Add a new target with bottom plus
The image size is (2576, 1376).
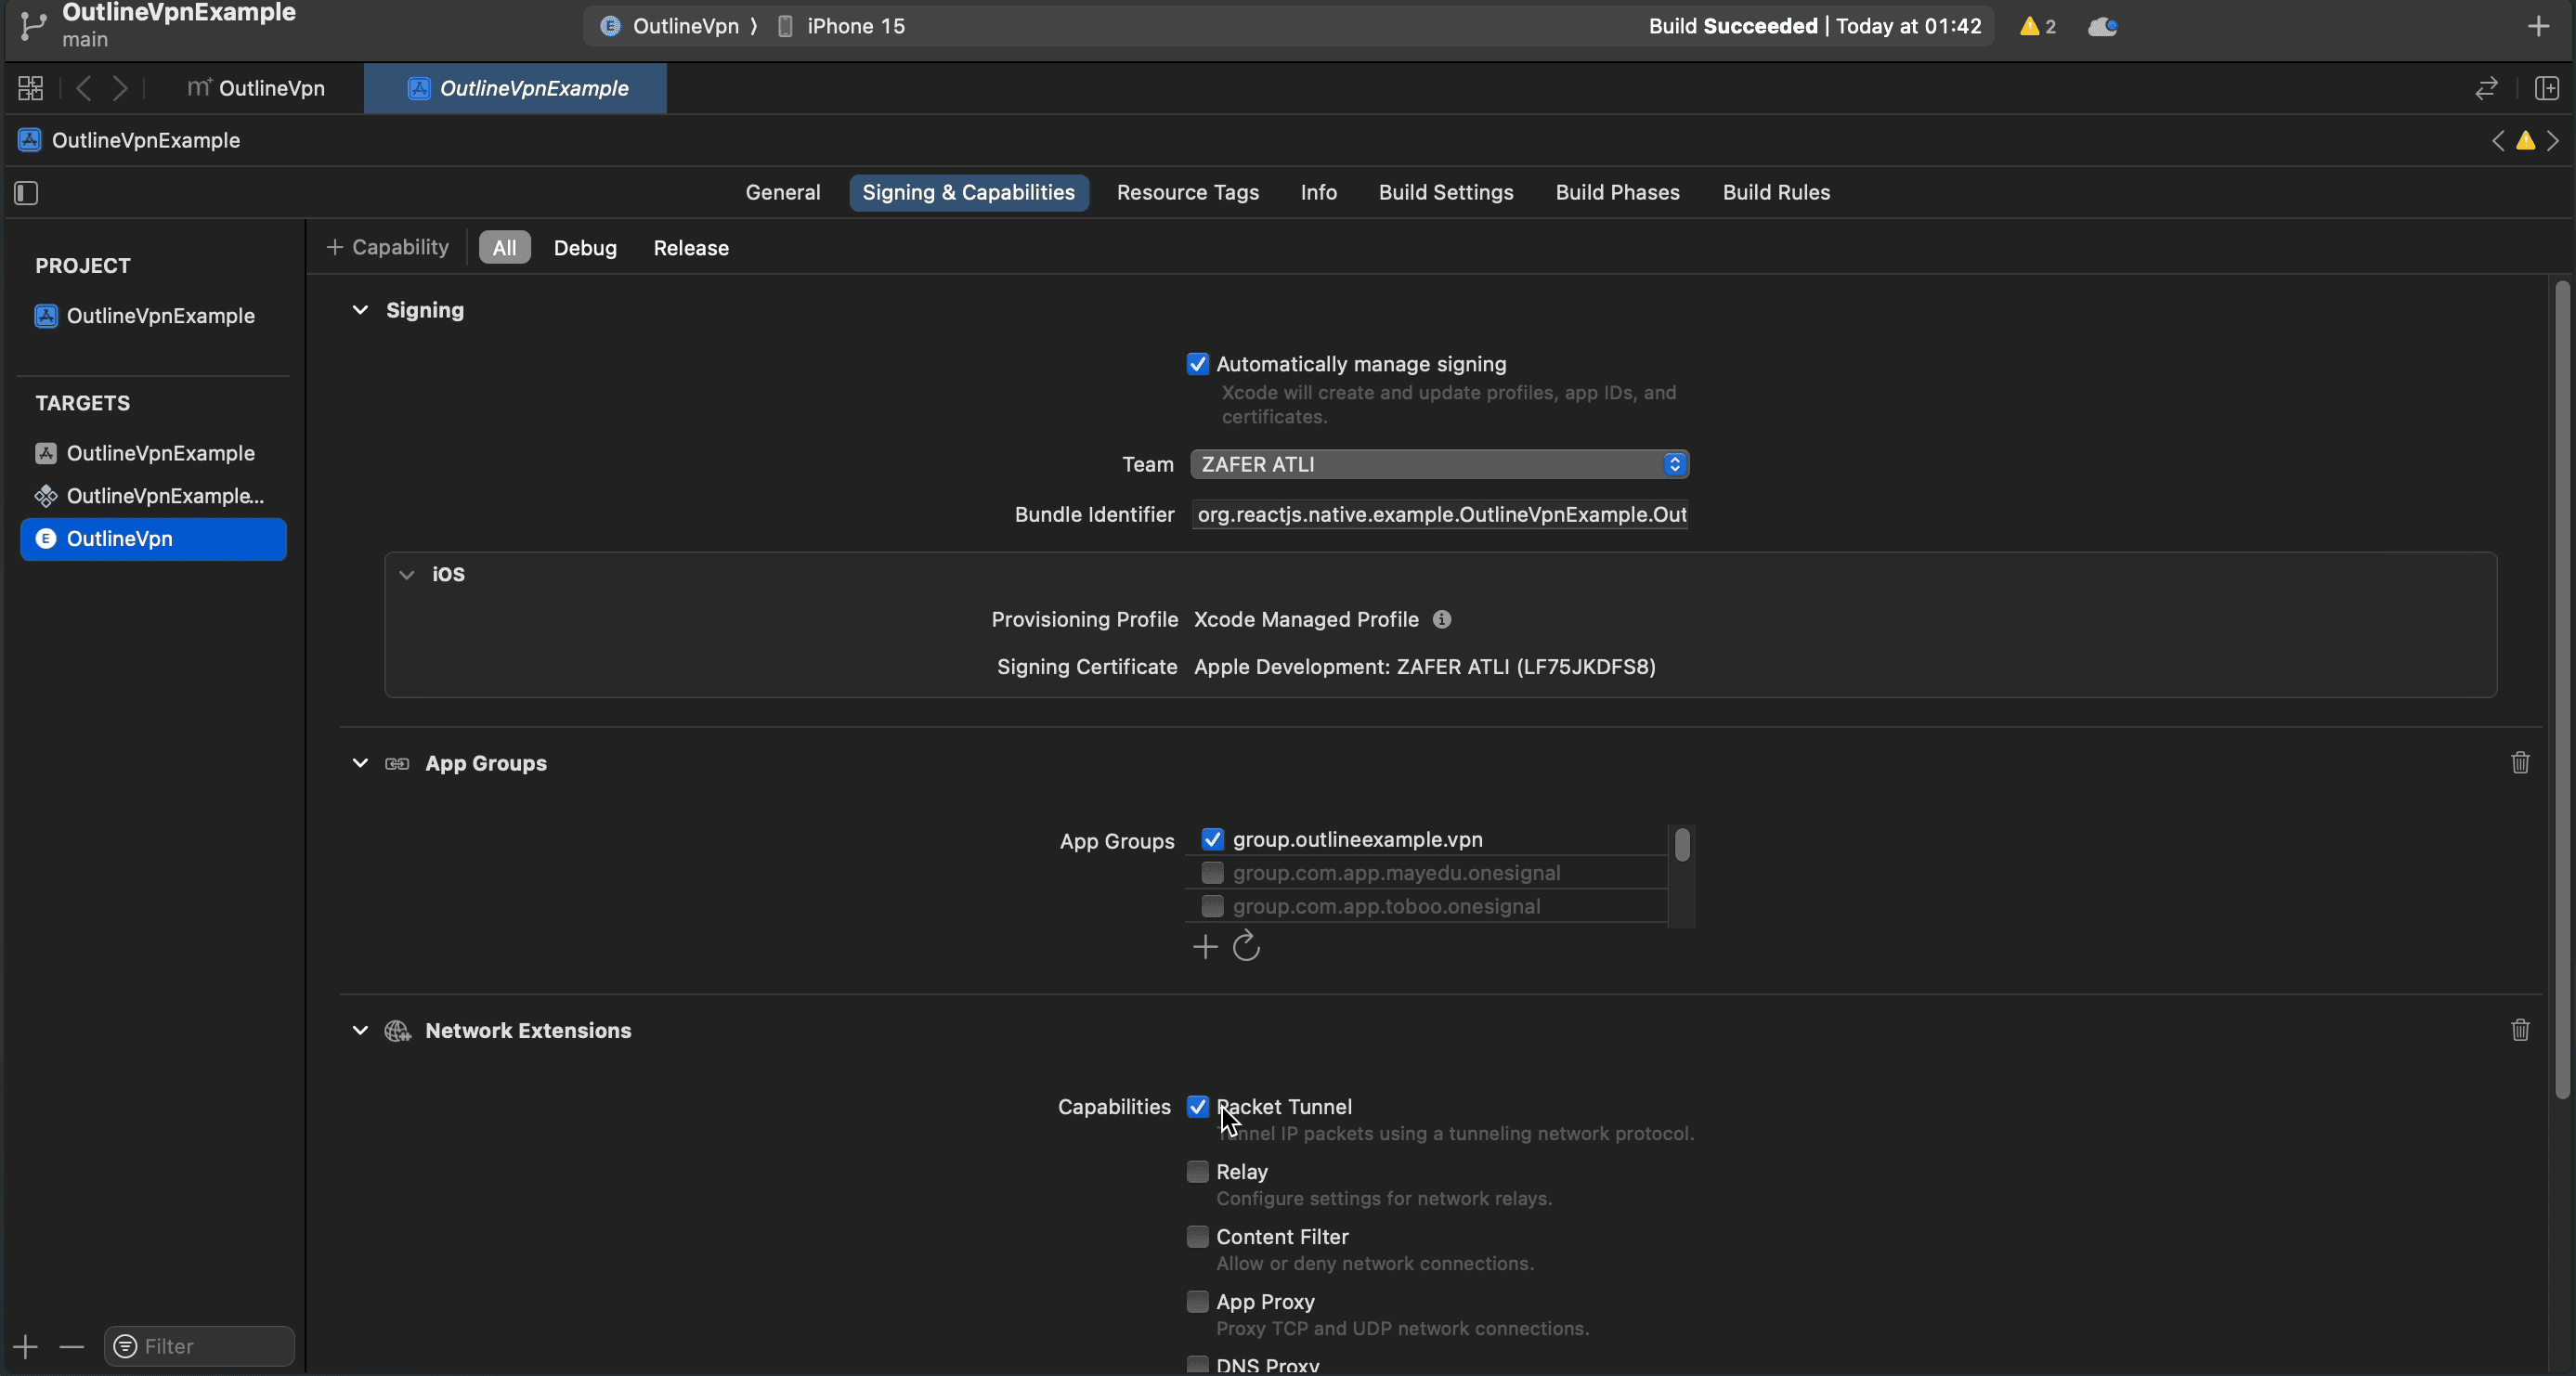pos(26,1346)
